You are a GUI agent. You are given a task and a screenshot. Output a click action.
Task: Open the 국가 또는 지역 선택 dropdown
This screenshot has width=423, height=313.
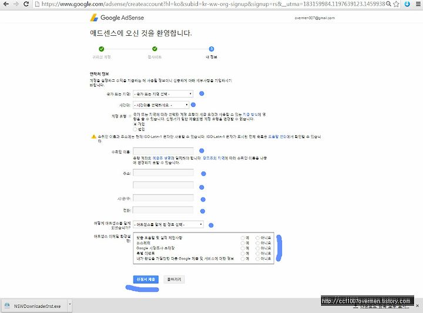click(163, 94)
